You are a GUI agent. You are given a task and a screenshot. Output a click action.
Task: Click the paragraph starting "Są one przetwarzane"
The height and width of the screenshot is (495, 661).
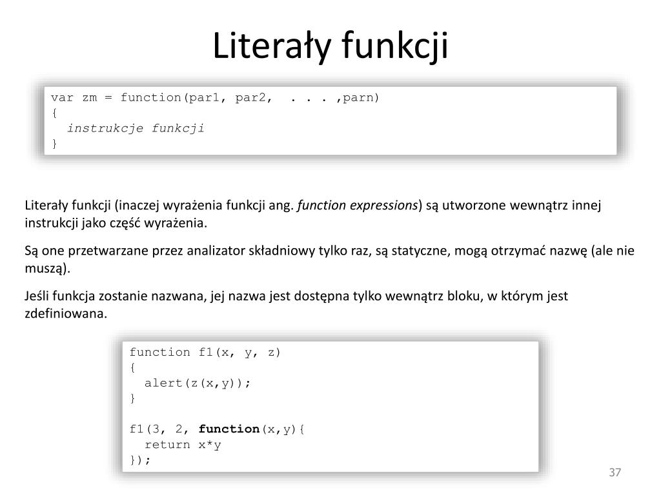(x=329, y=259)
